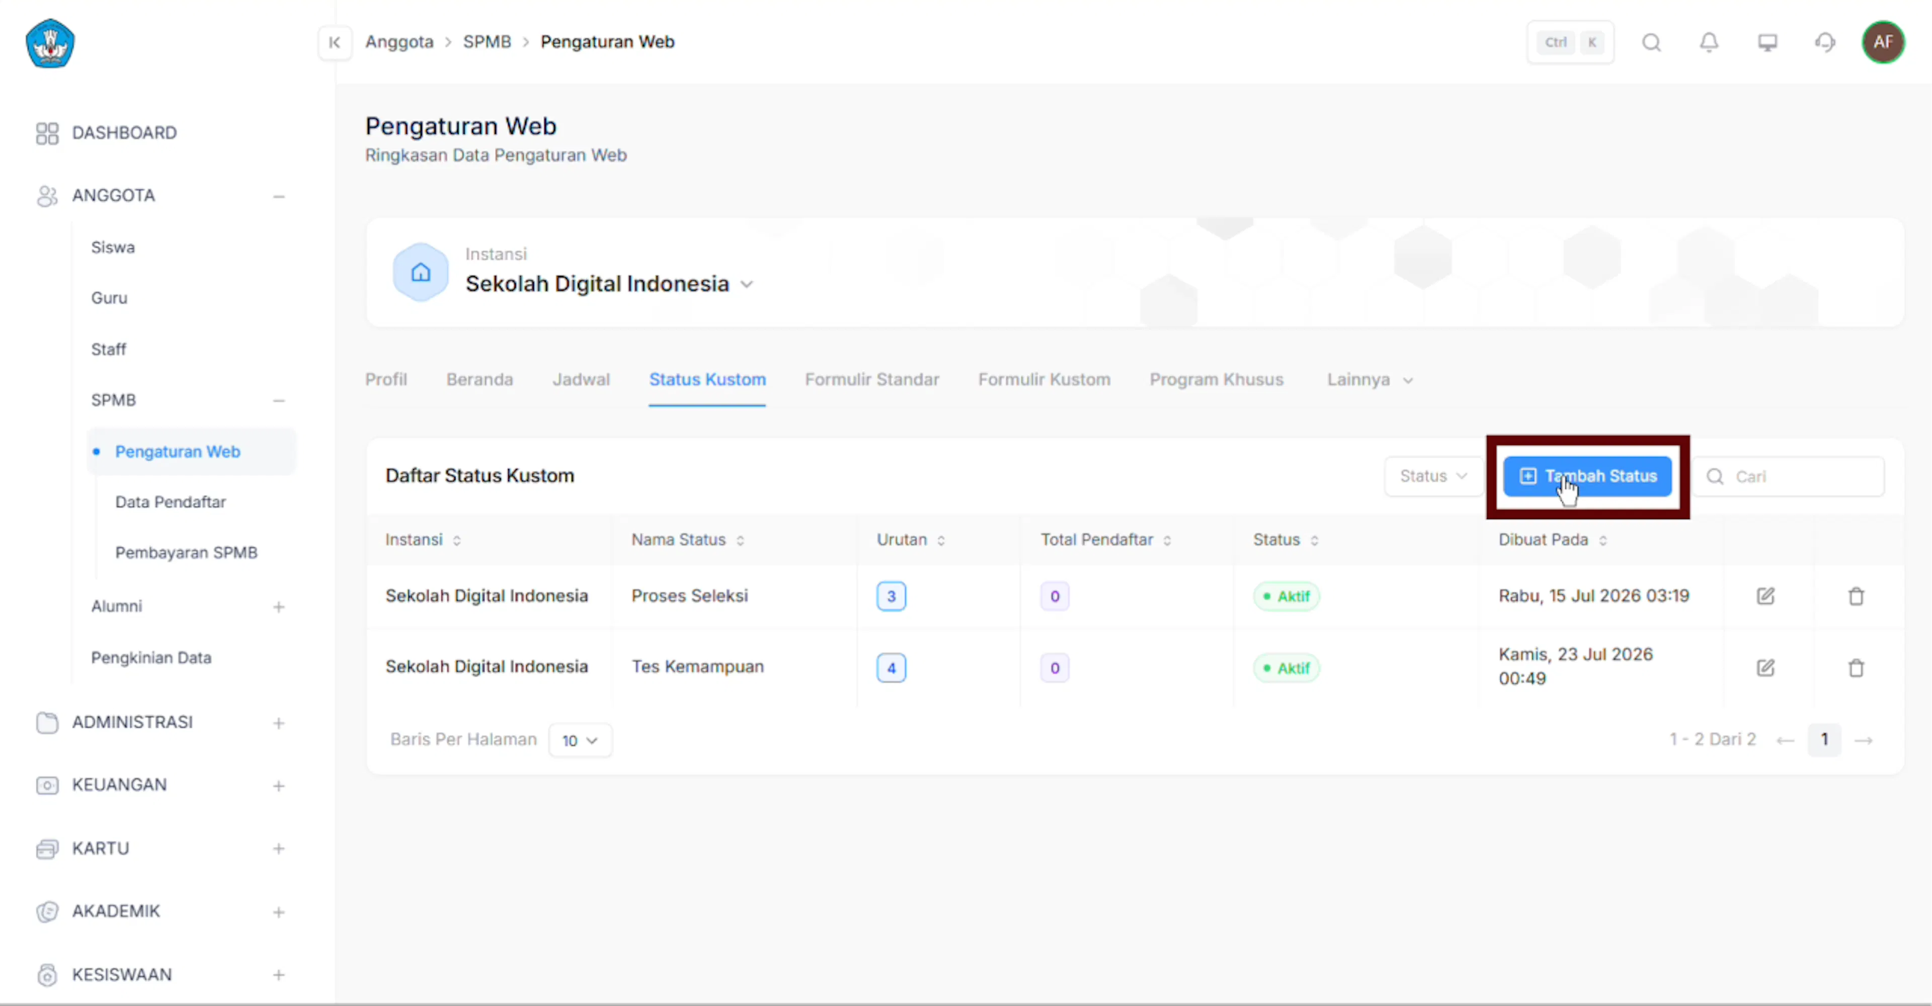Open Guru in the sidebar
1932x1006 pixels.
pyautogui.click(x=109, y=298)
